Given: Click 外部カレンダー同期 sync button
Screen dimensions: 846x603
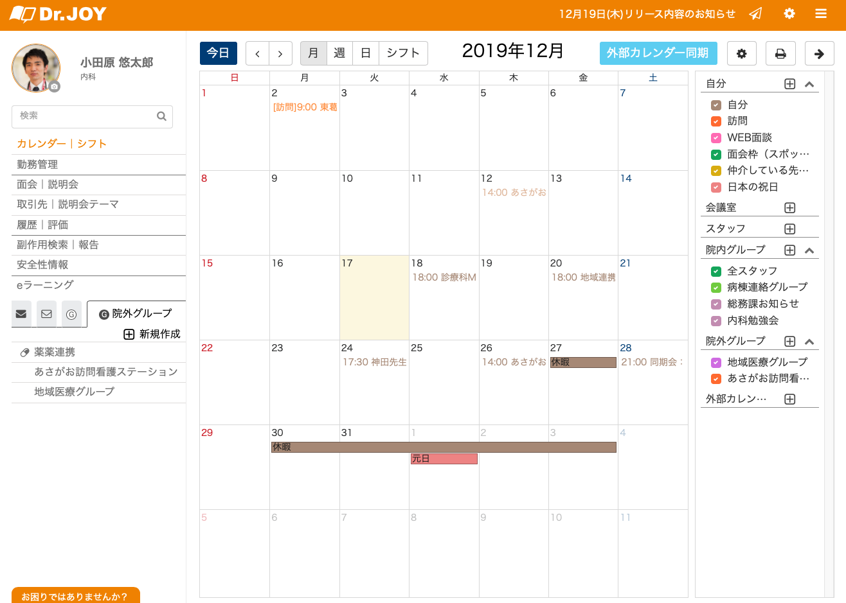Looking at the screenshot, I should click(x=658, y=53).
